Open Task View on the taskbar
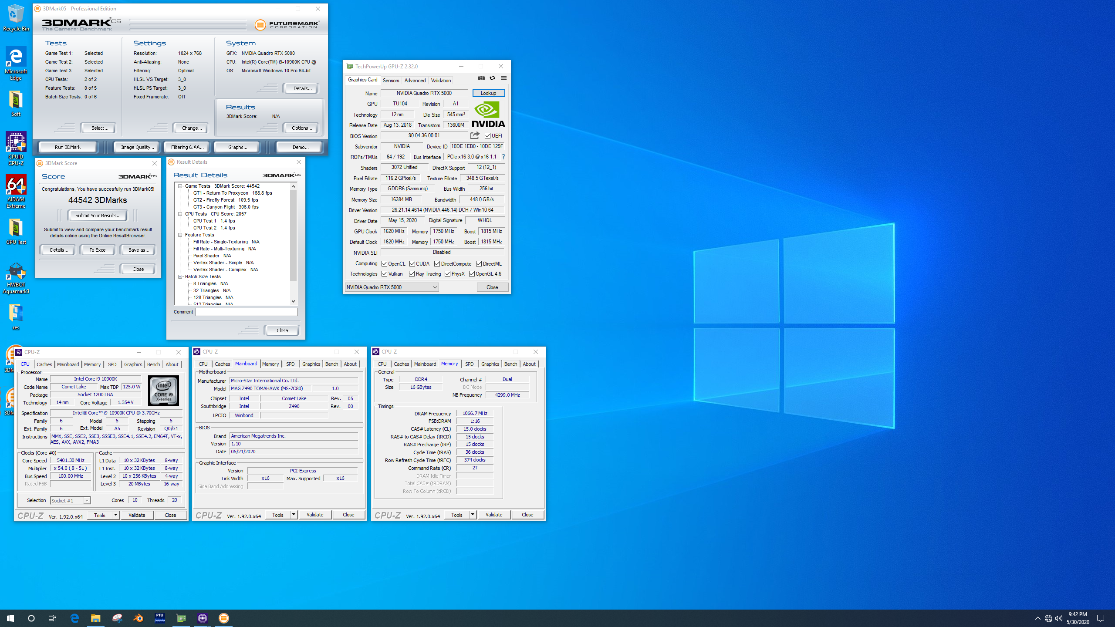 [x=52, y=618]
